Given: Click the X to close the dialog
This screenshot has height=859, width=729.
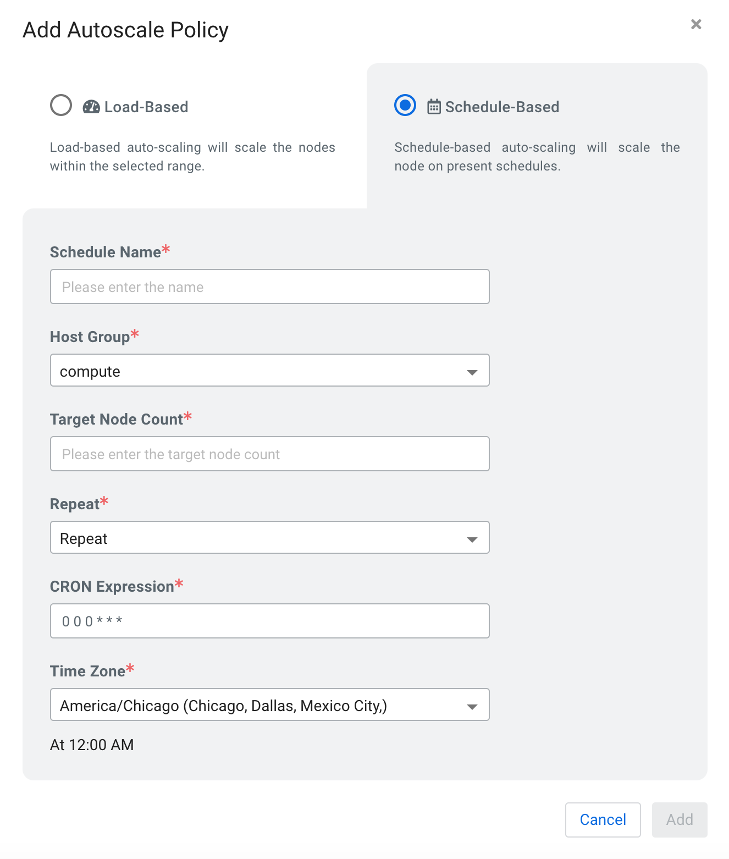Looking at the screenshot, I should 695,24.
